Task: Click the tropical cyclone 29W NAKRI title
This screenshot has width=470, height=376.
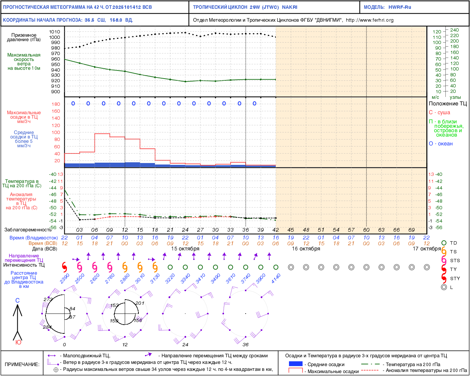Action: click(245, 7)
